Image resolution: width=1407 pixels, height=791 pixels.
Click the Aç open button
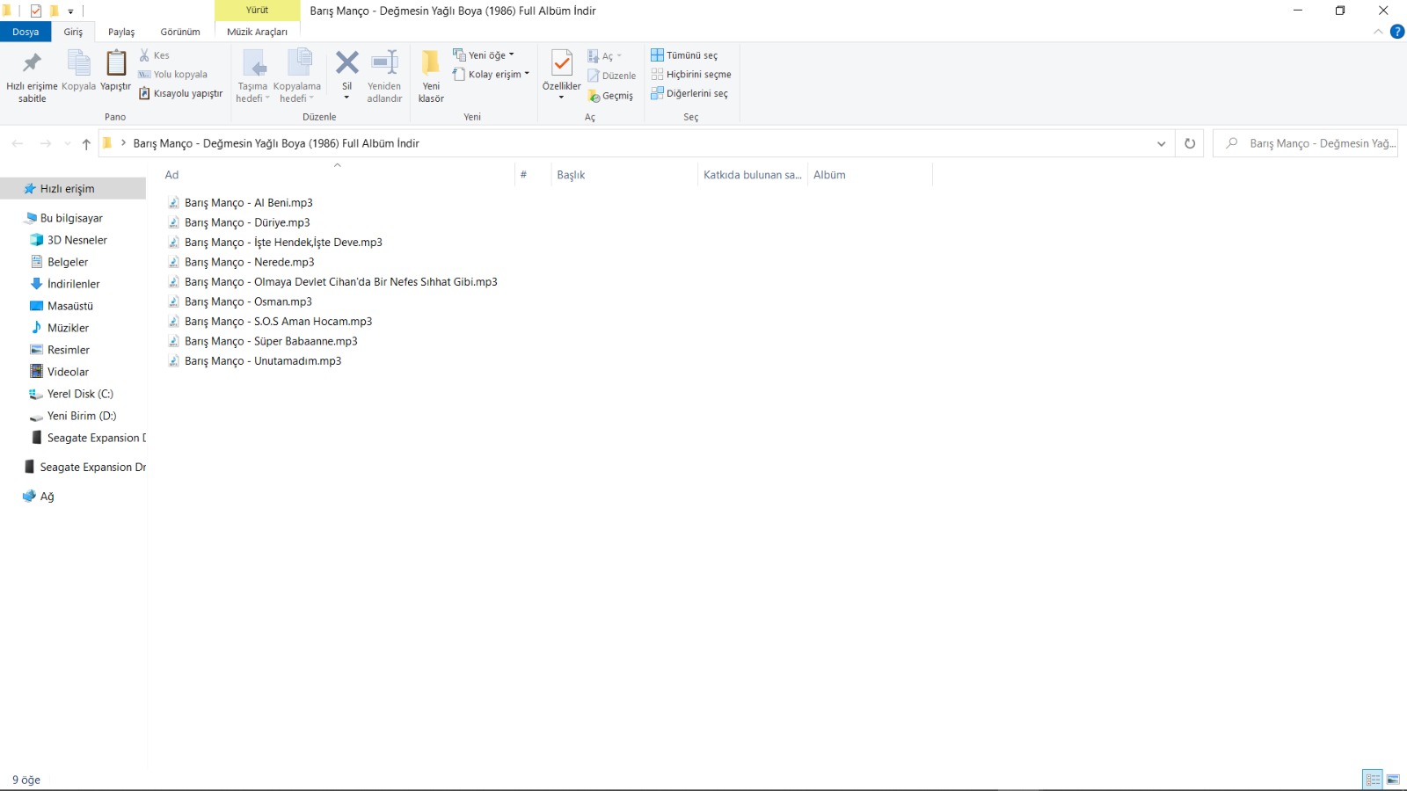[x=604, y=56]
